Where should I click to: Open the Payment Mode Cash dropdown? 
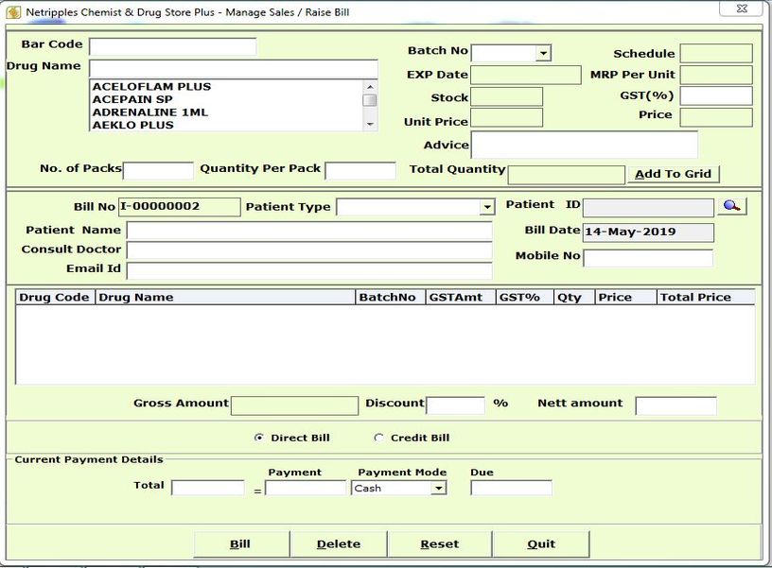(x=438, y=488)
